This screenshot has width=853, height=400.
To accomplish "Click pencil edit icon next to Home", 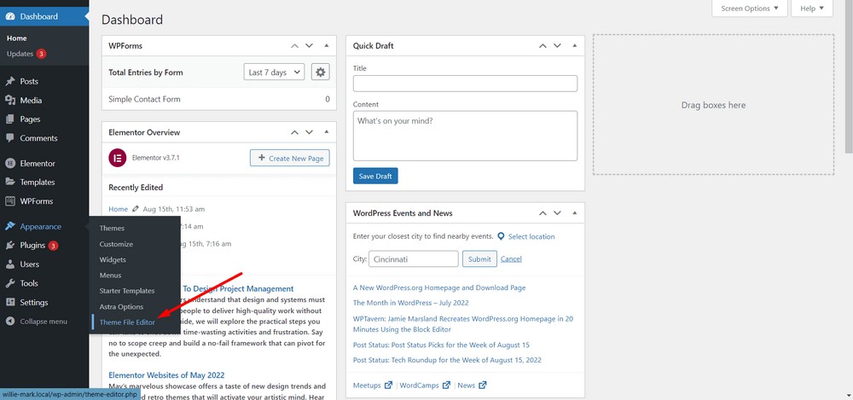I will pyautogui.click(x=136, y=209).
